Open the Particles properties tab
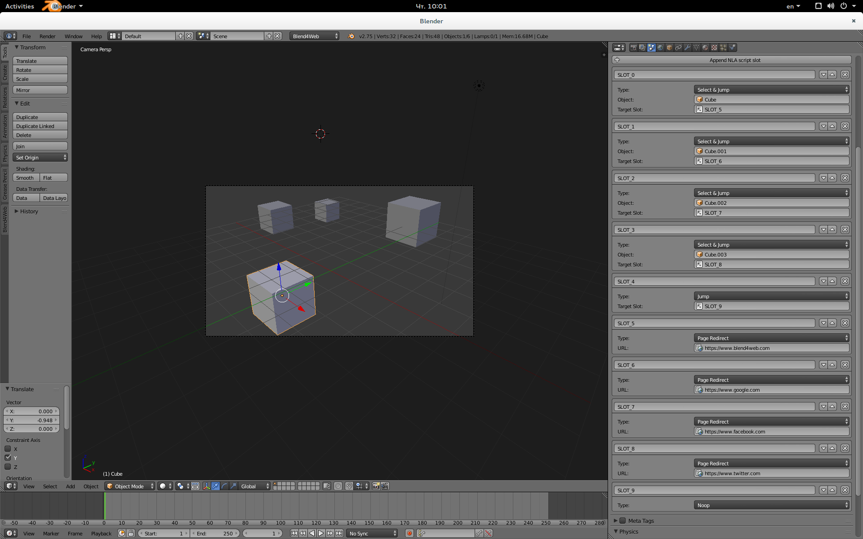The width and height of the screenshot is (863, 539). pos(723,48)
